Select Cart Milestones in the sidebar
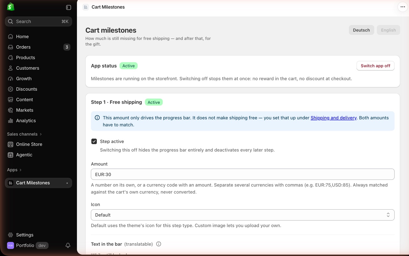The image size is (409, 256). click(38, 183)
